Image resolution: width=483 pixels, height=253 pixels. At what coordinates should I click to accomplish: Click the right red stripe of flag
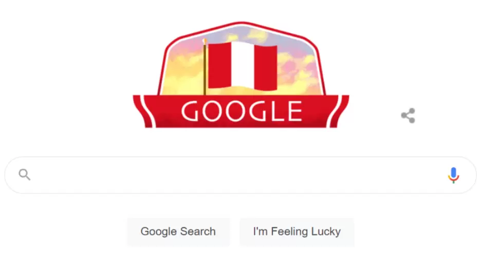click(x=266, y=68)
